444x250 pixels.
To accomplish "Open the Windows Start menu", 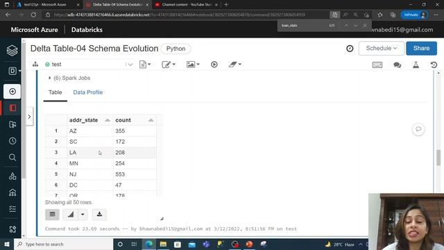I will click(x=7, y=244).
